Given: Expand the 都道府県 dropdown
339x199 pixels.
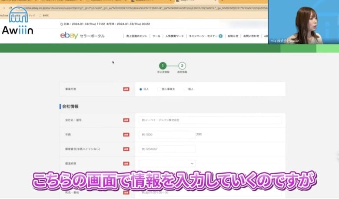Looking at the screenshot, I should (167, 163).
